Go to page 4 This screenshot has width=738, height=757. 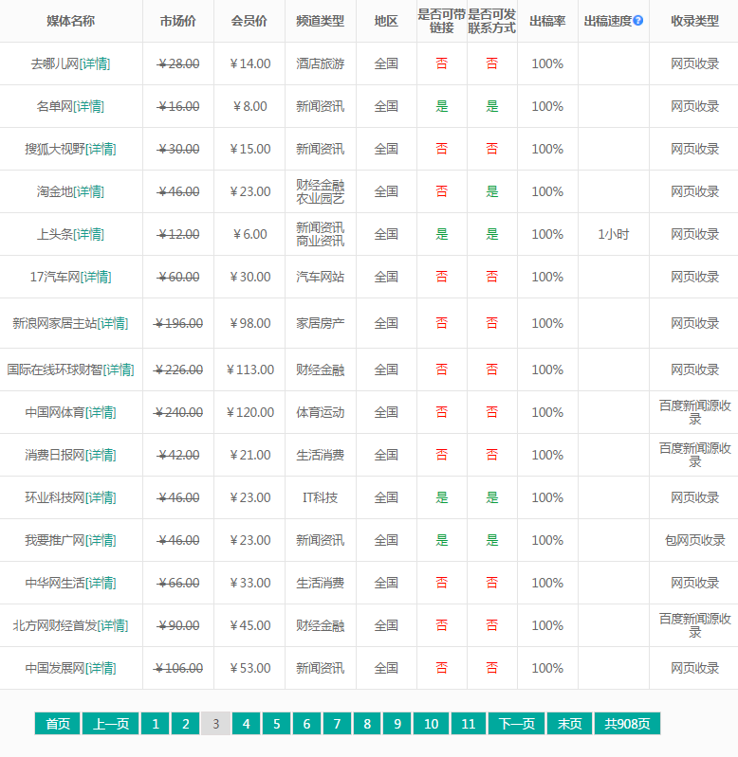tap(246, 724)
